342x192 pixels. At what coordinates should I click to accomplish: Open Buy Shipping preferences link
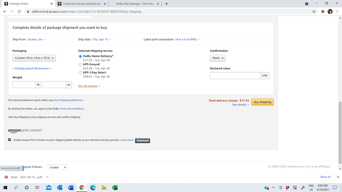coord(69,100)
